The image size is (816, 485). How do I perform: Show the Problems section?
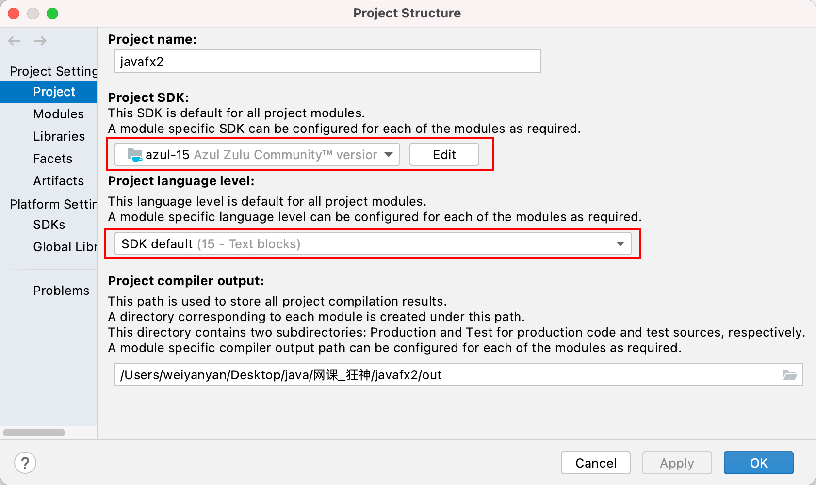61,291
